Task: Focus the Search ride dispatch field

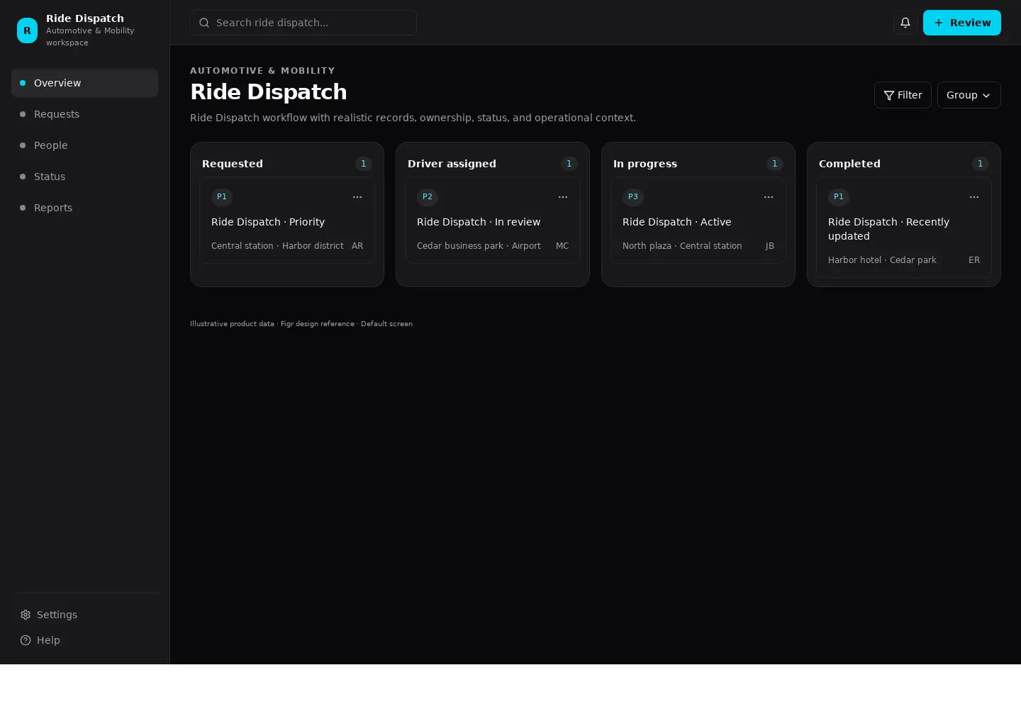Action: pyautogui.click(x=303, y=23)
